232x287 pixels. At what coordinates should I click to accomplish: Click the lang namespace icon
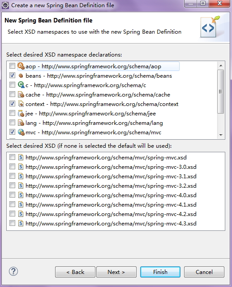click(21, 123)
